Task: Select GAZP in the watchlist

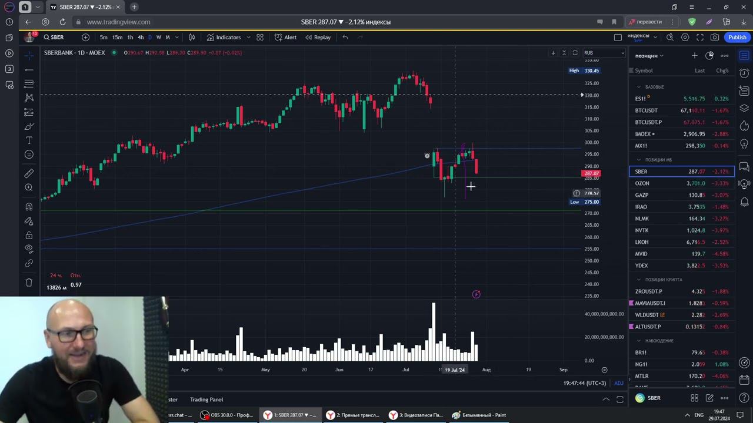Action: 682,195
